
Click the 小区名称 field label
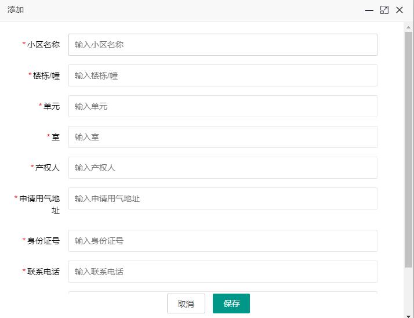pos(43,45)
